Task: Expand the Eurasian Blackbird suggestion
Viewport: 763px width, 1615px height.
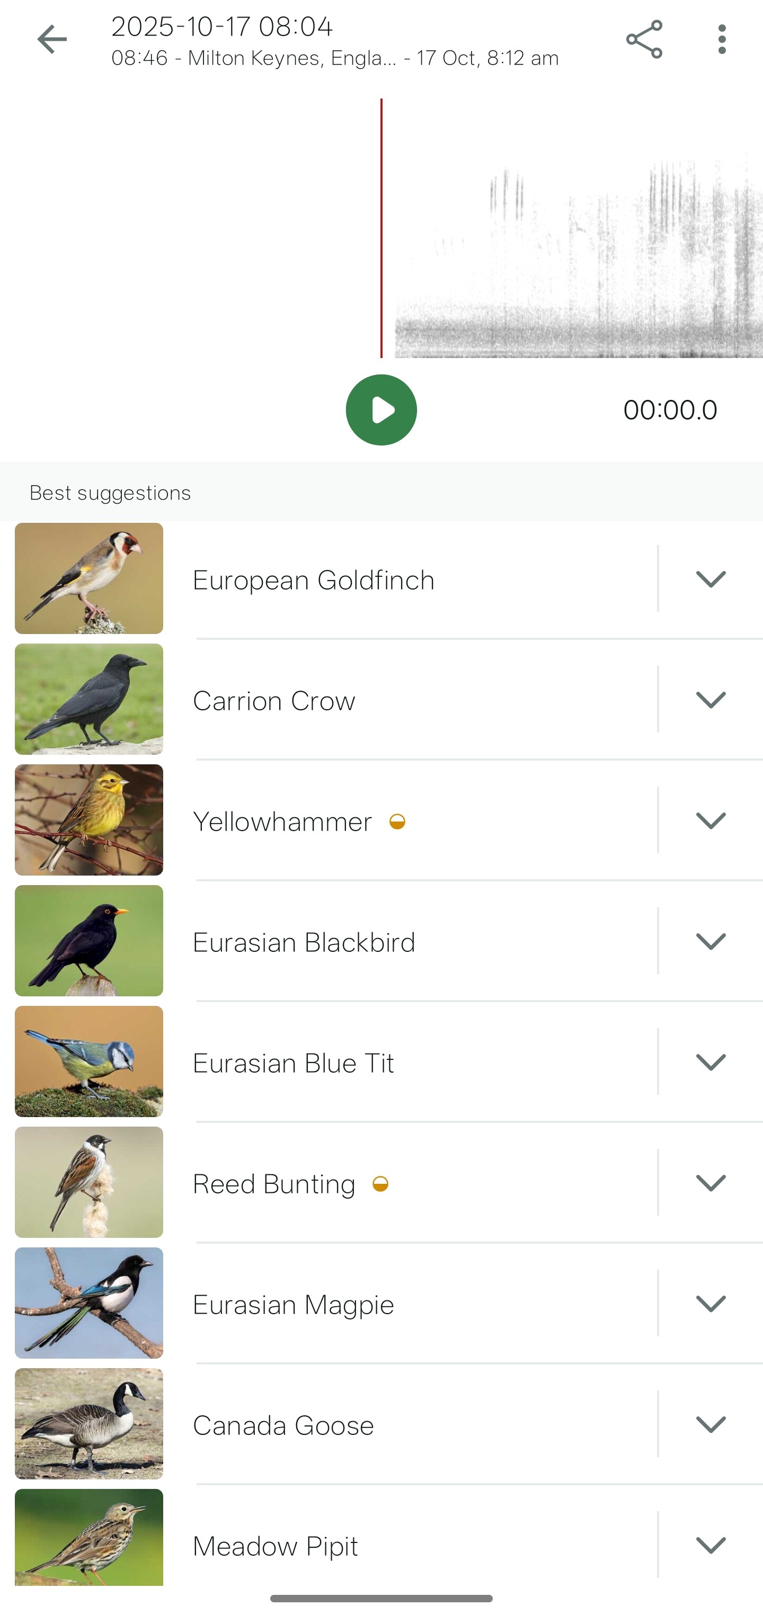Action: tap(711, 941)
